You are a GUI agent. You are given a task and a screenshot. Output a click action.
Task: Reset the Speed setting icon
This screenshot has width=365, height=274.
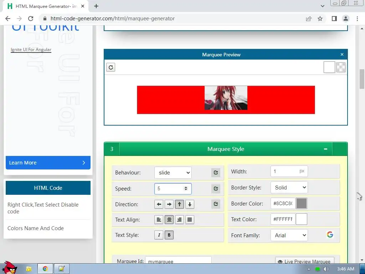(x=216, y=188)
